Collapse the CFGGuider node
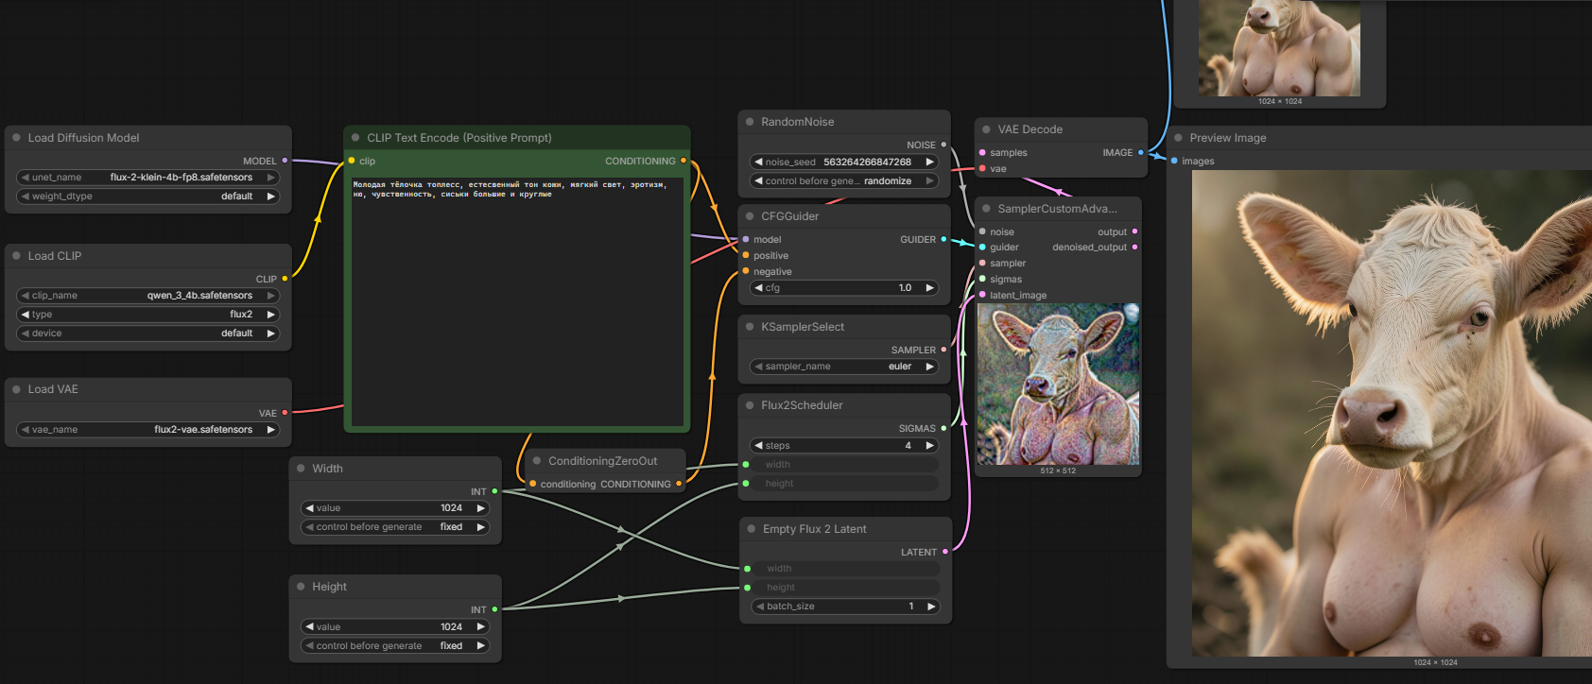This screenshot has height=684, width=1592. click(750, 215)
